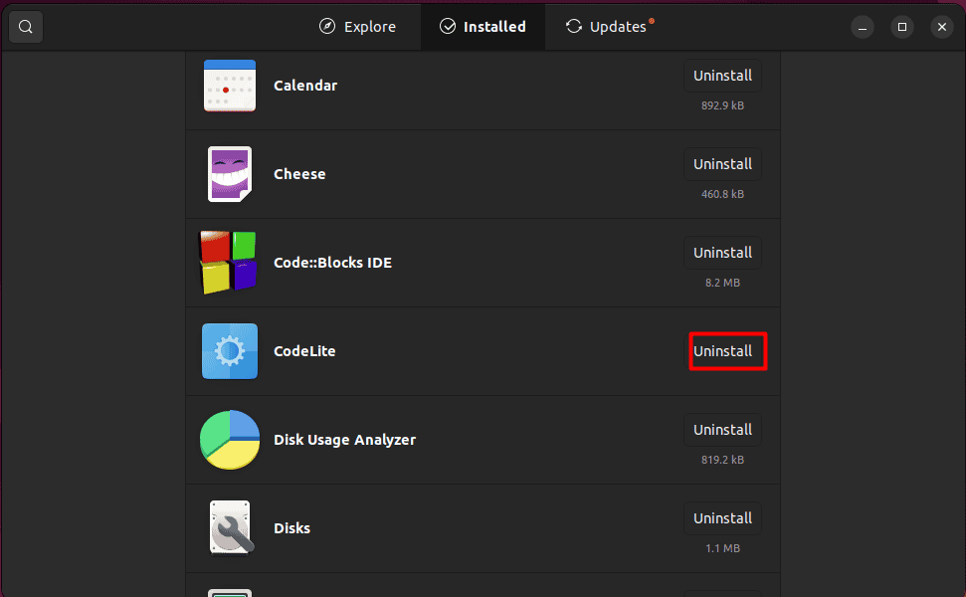
Task: Open the search magnifier button
Action: click(25, 27)
